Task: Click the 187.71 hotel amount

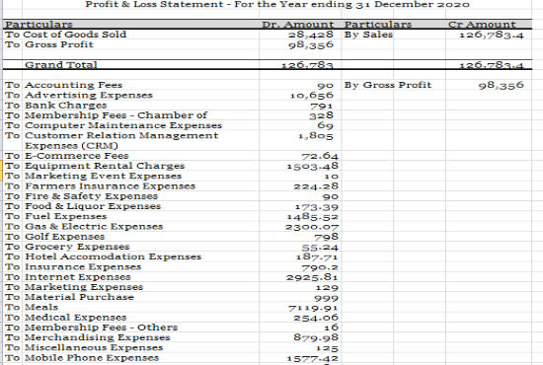Action: pos(317,257)
